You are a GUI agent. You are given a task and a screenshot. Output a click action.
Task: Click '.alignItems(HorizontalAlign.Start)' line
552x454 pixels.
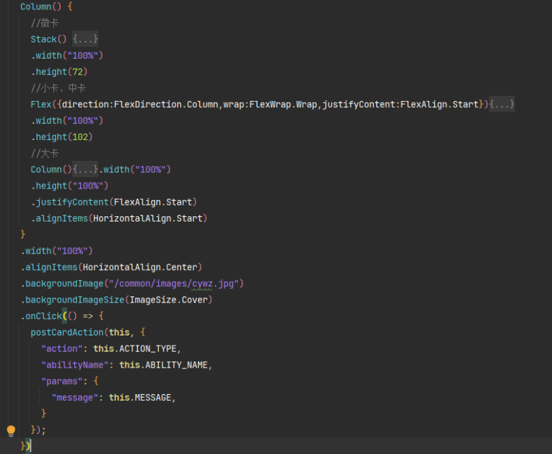pos(119,218)
